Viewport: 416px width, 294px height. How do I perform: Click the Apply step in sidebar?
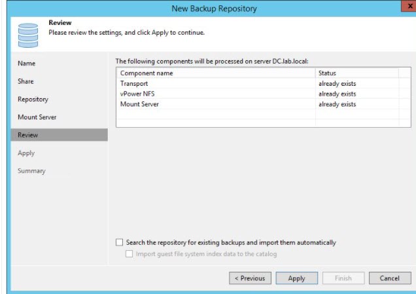point(26,153)
